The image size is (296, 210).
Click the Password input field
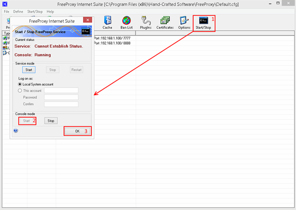coord(61,97)
